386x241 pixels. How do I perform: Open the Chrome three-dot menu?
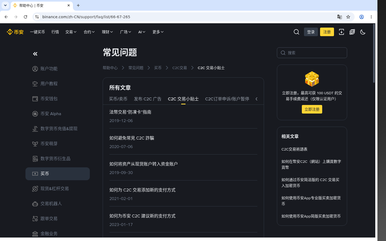pyautogui.click(x=371, y=17)
